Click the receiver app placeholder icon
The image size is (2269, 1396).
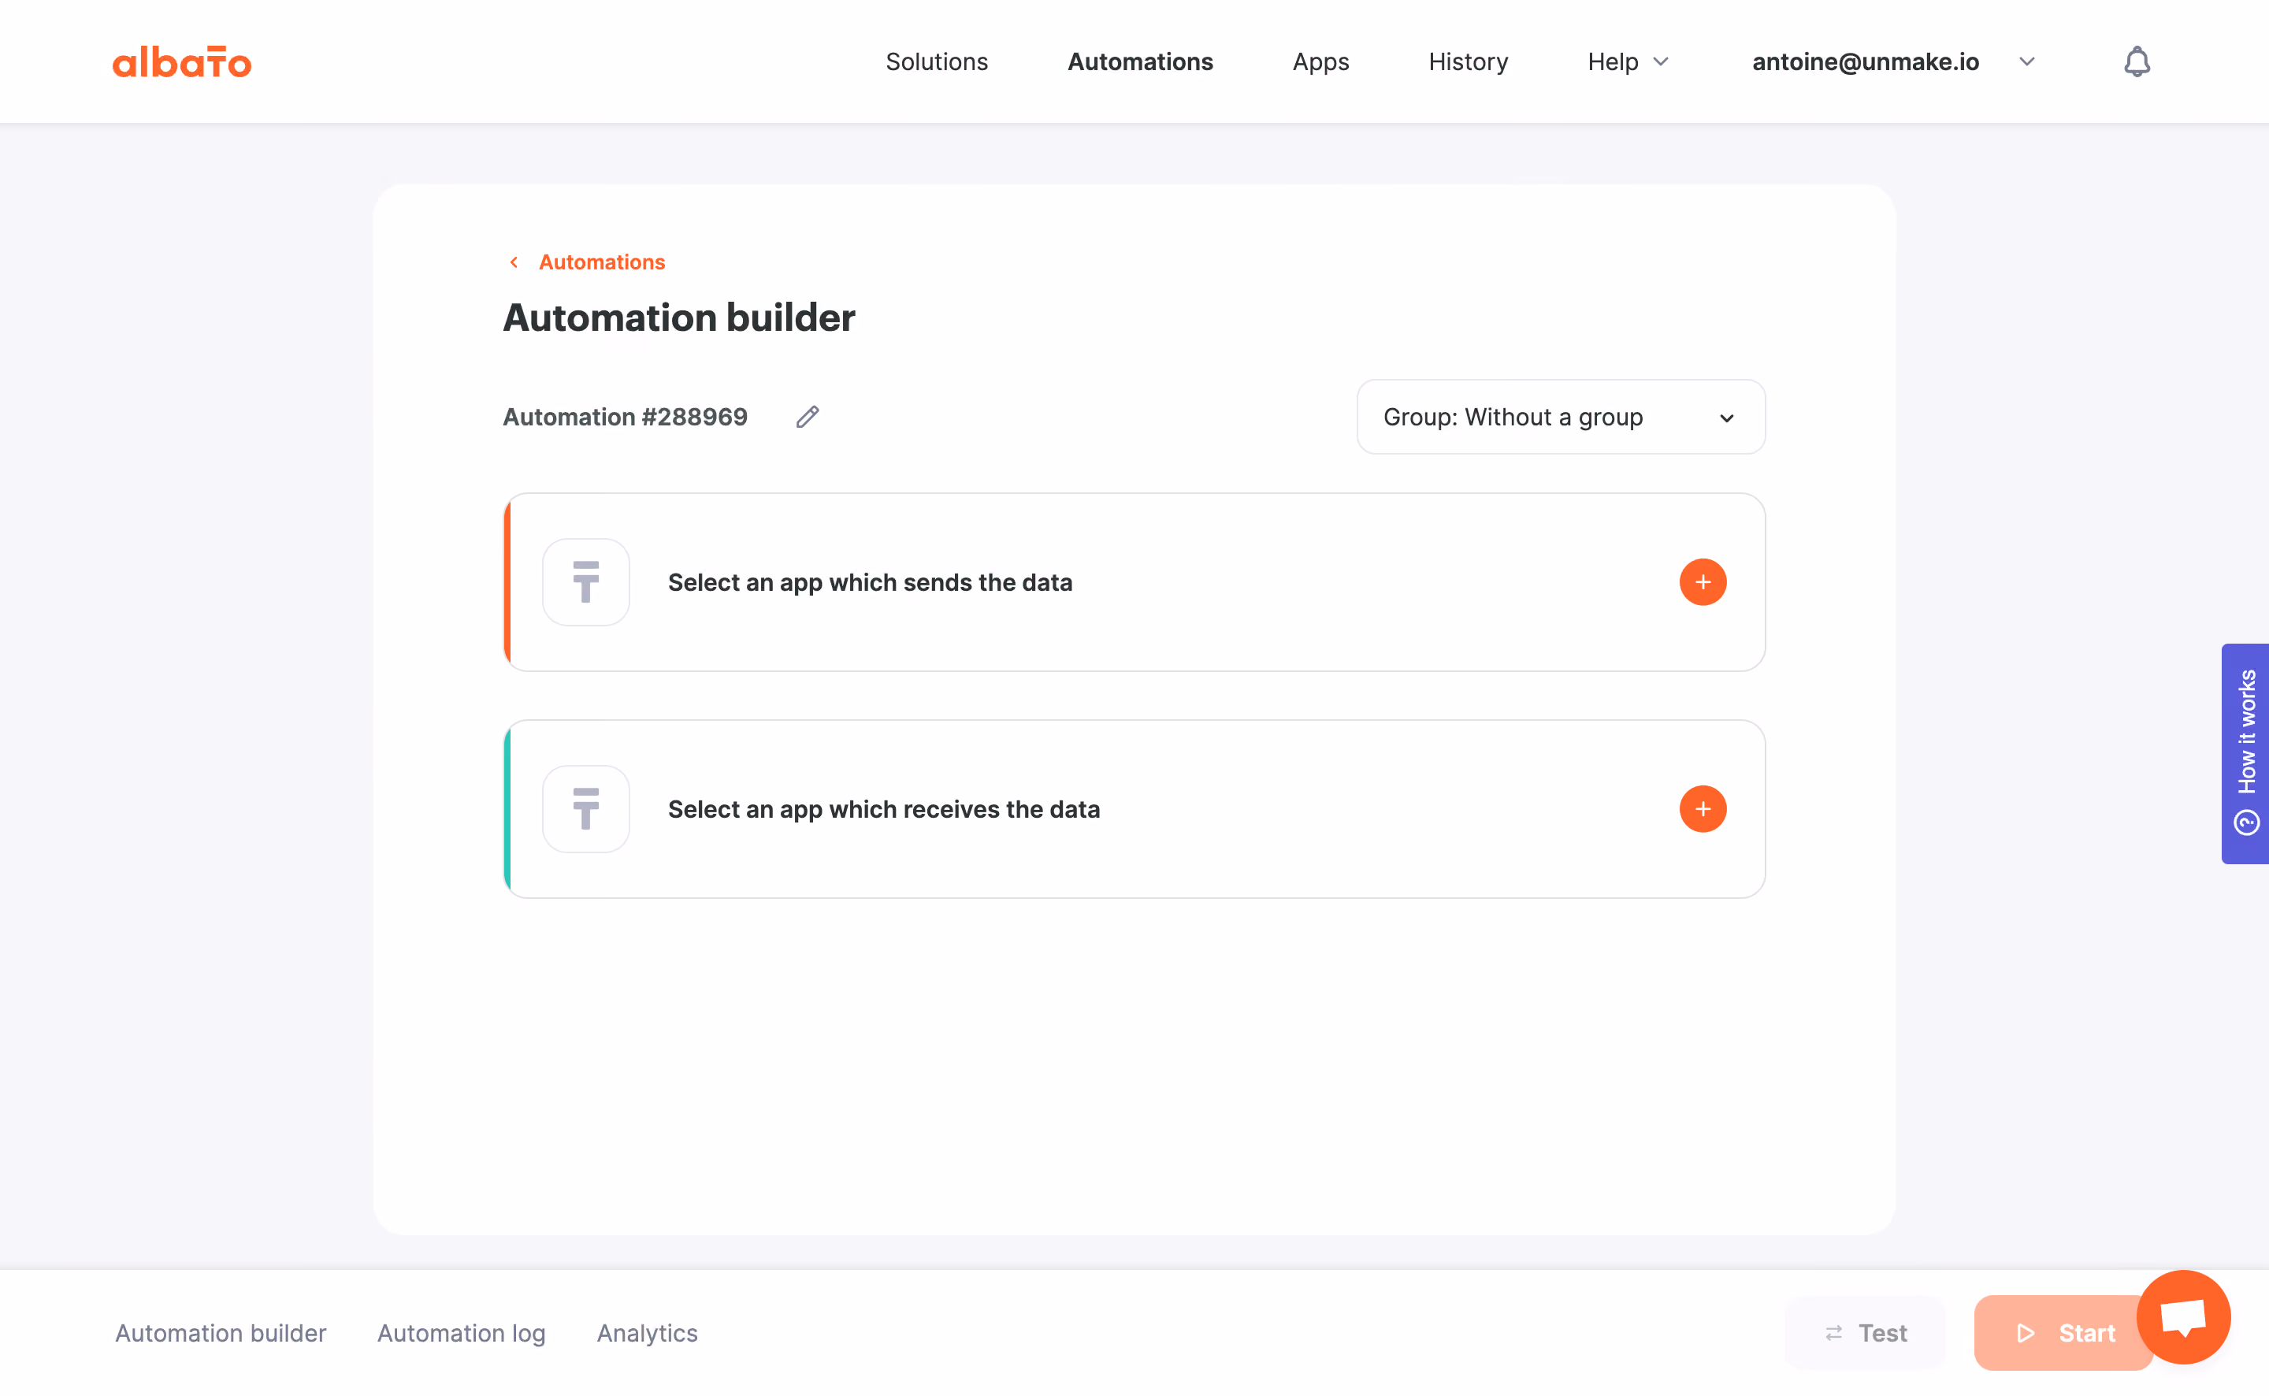pyautogui.click(x=586, y=809)
